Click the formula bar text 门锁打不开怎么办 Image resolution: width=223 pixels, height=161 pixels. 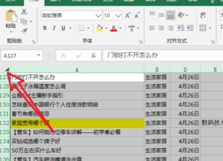point(133,55)
